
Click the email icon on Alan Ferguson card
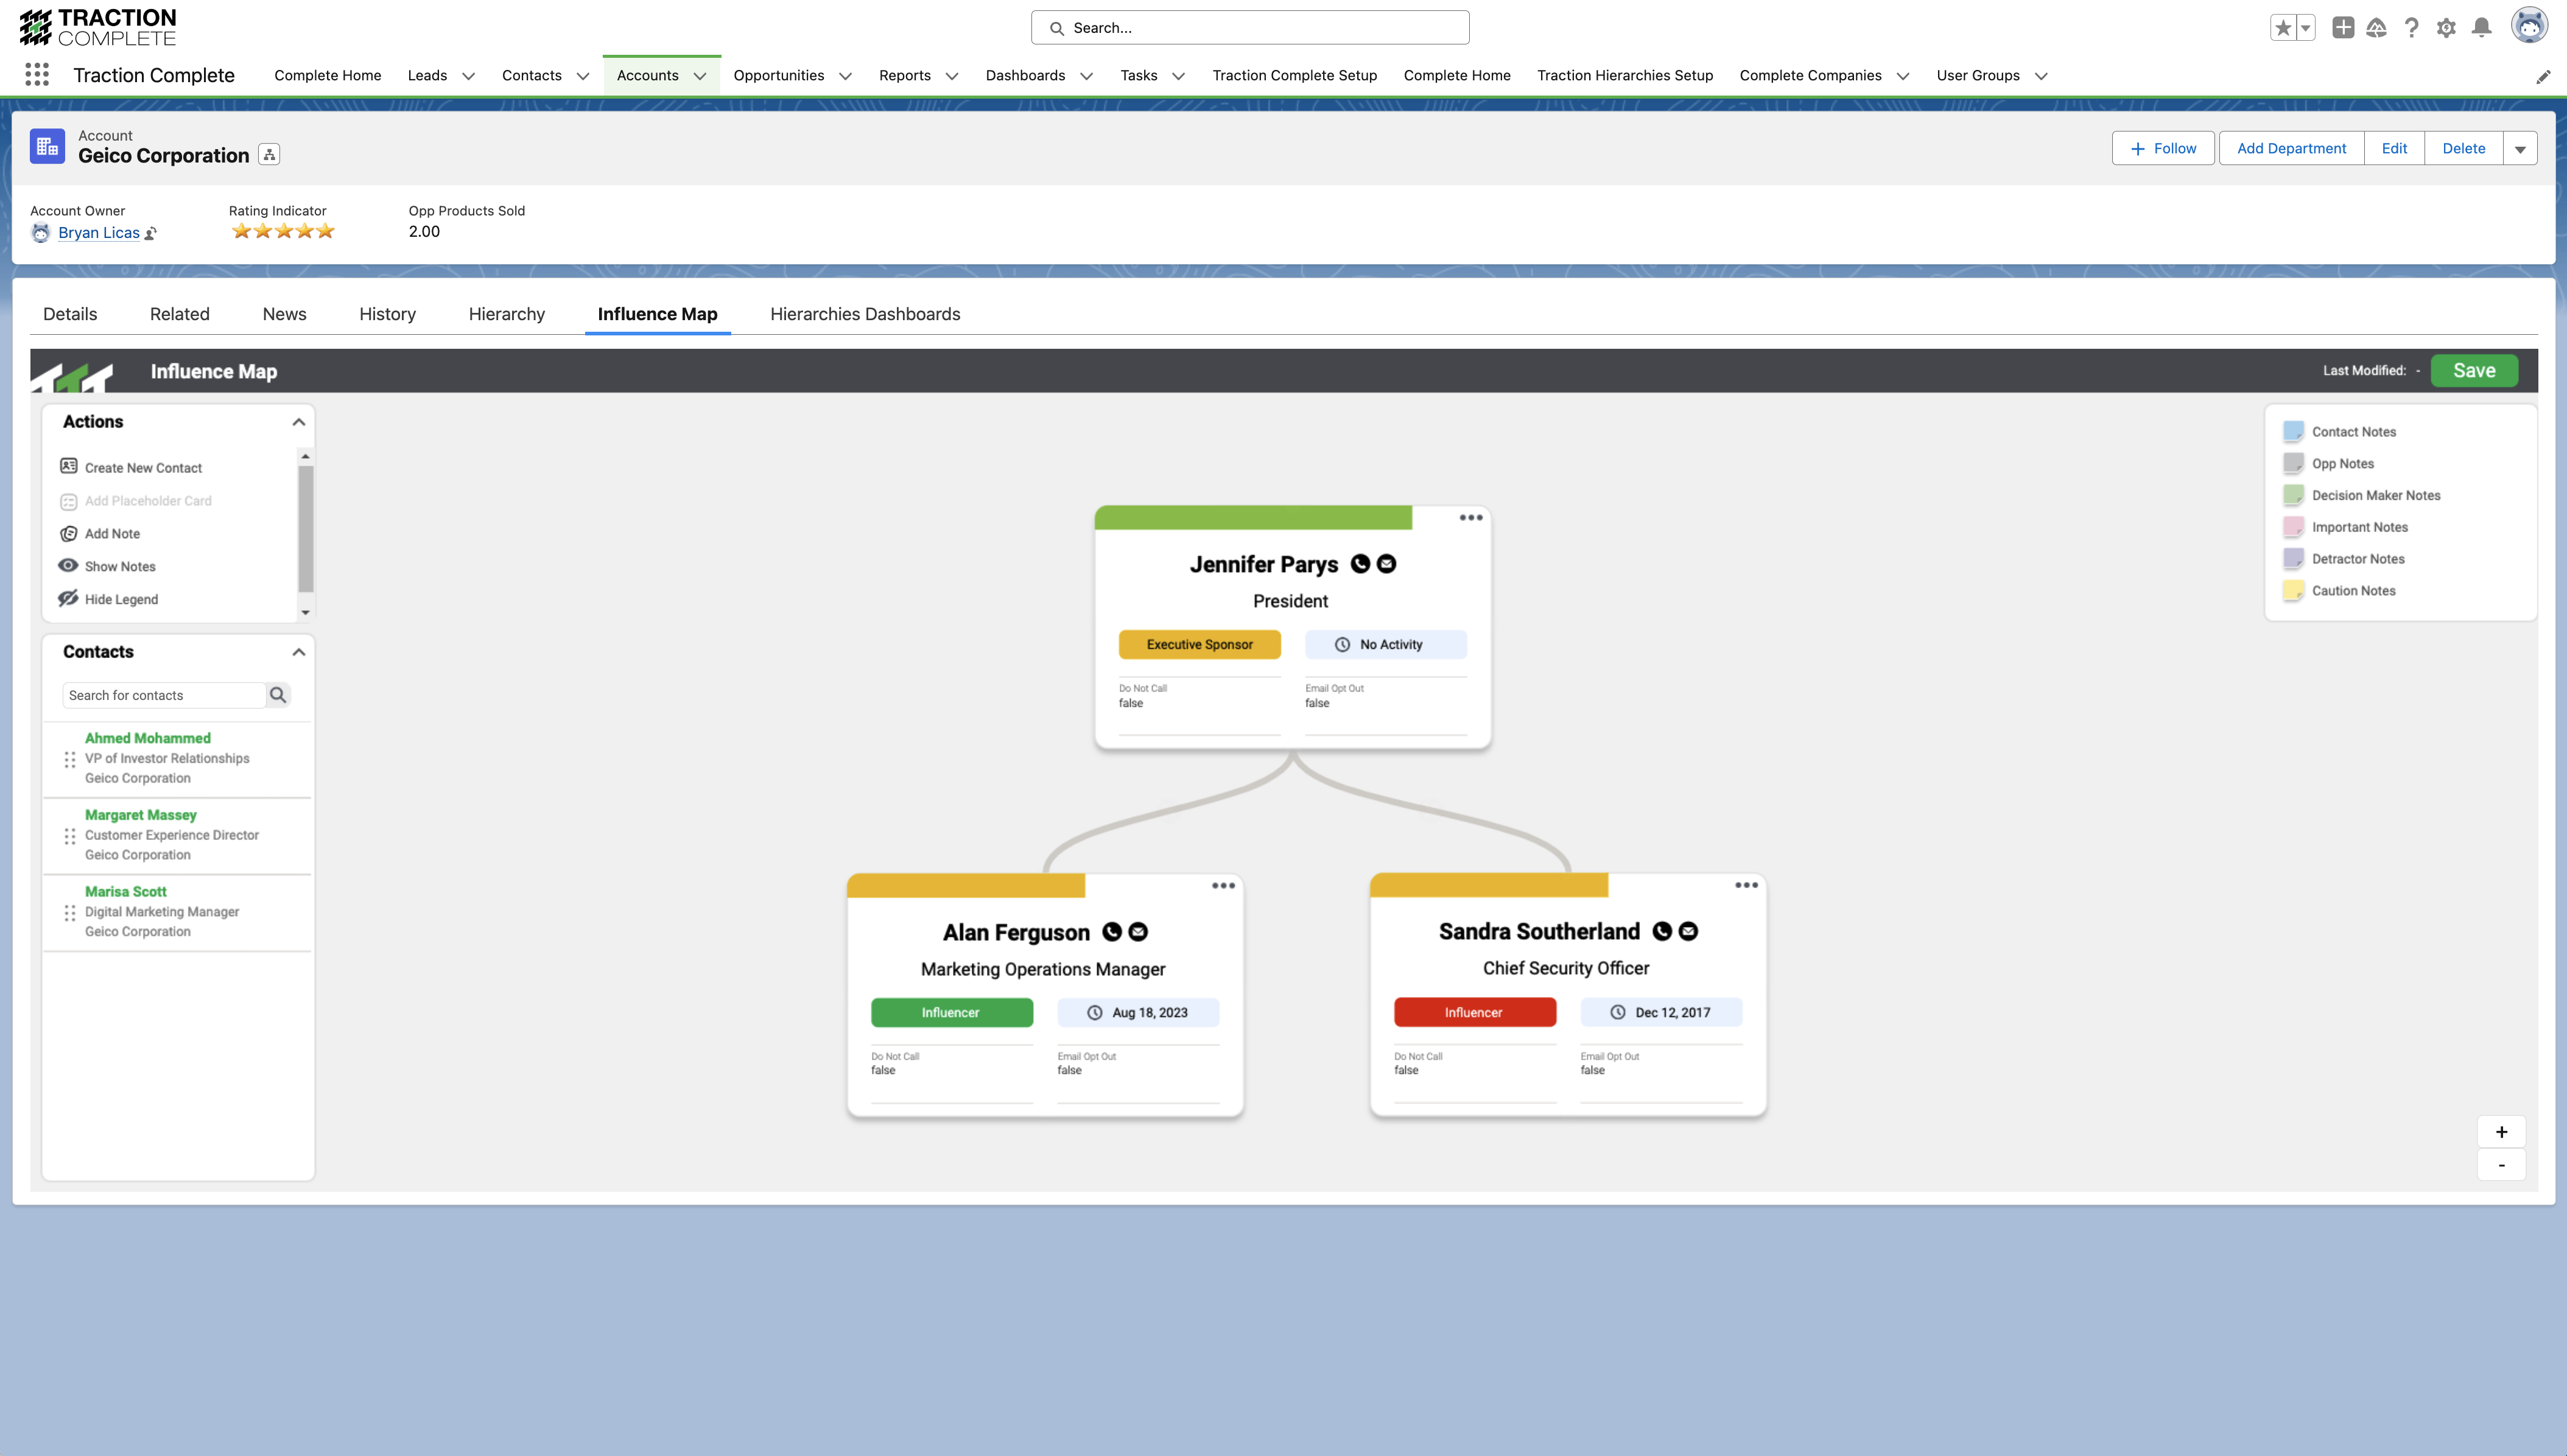tap(1138, 931)
